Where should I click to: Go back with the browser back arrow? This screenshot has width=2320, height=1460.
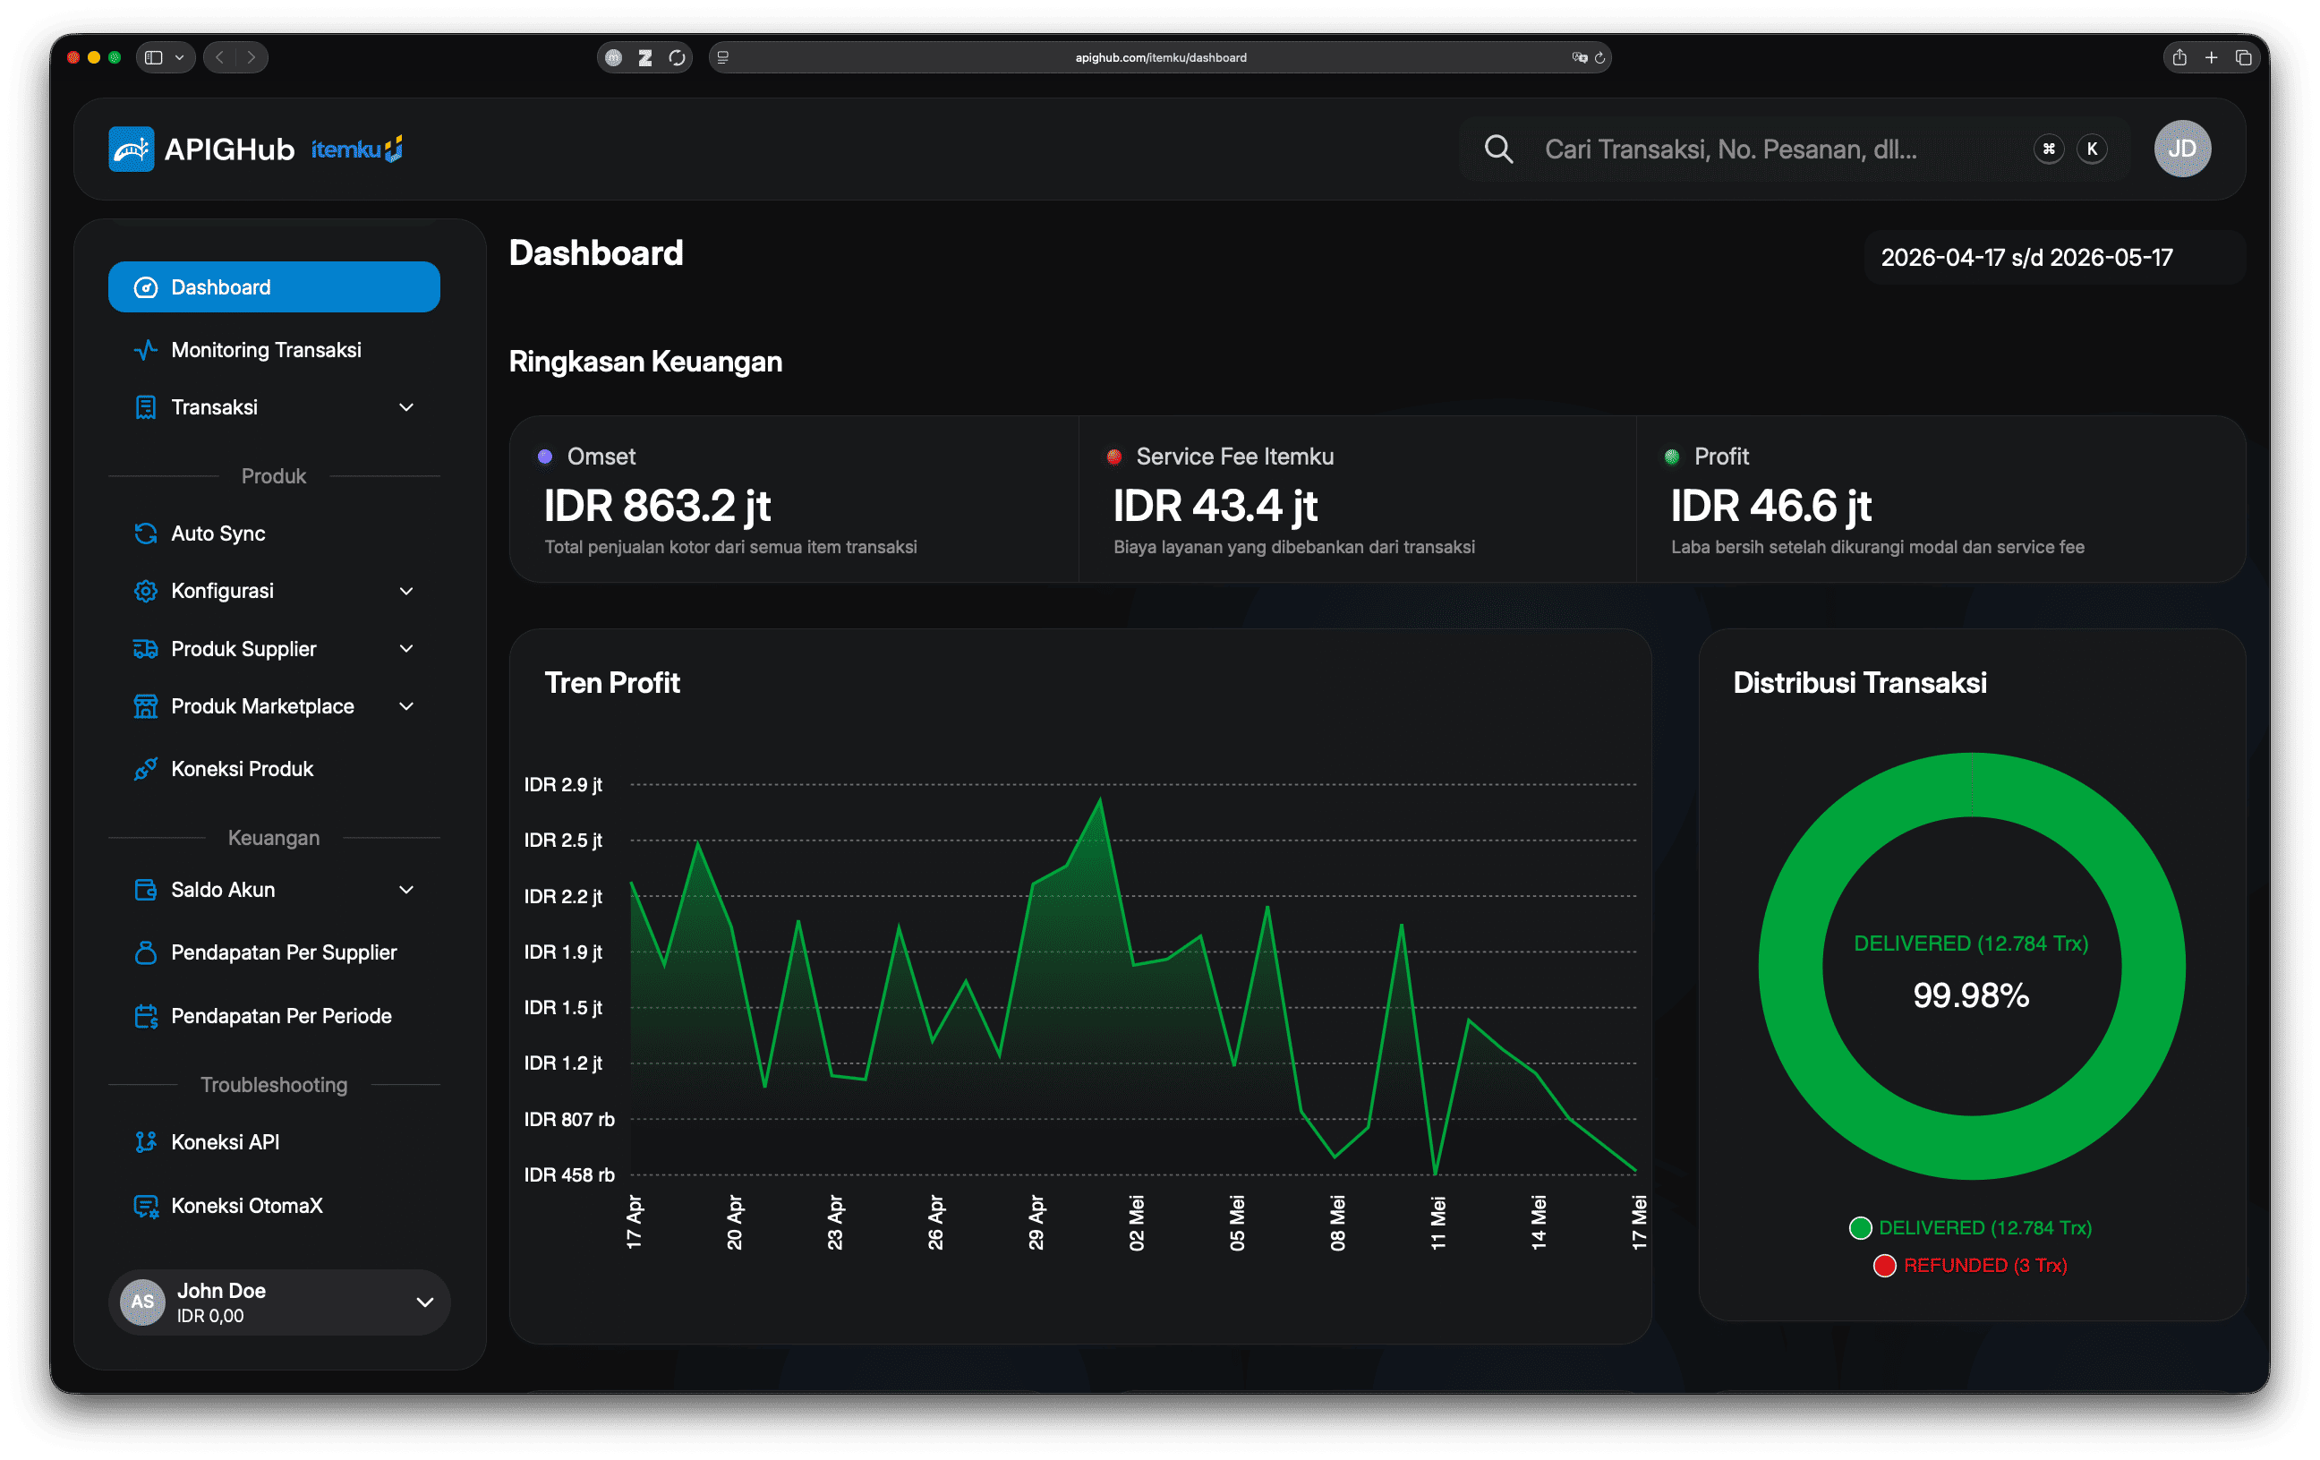(219, 57)
